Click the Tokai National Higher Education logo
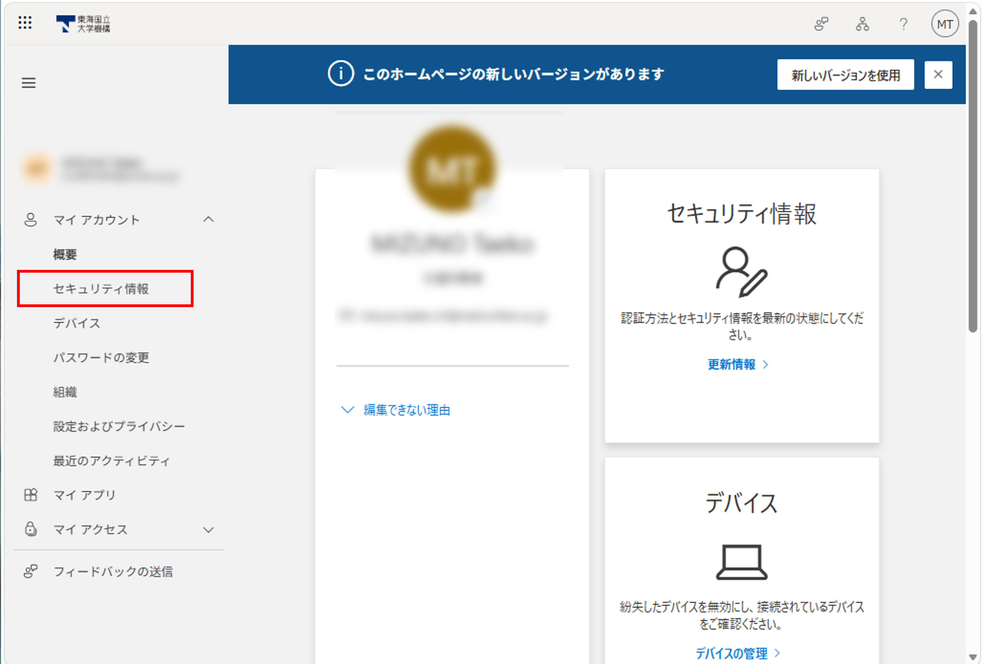This screenshot has height=664, width=984. tap(83, 24)
